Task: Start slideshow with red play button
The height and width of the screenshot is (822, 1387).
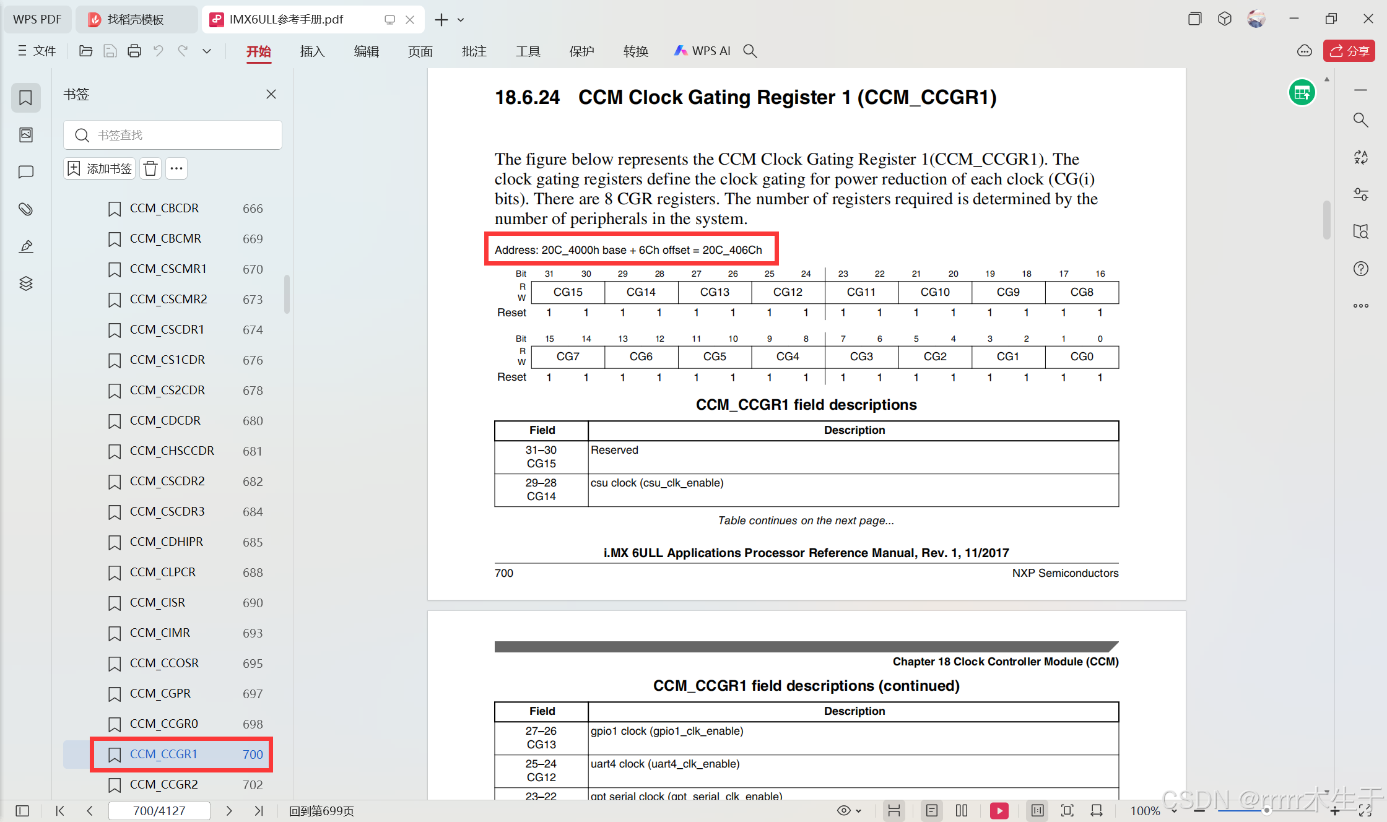Action: tap(999, 810)
